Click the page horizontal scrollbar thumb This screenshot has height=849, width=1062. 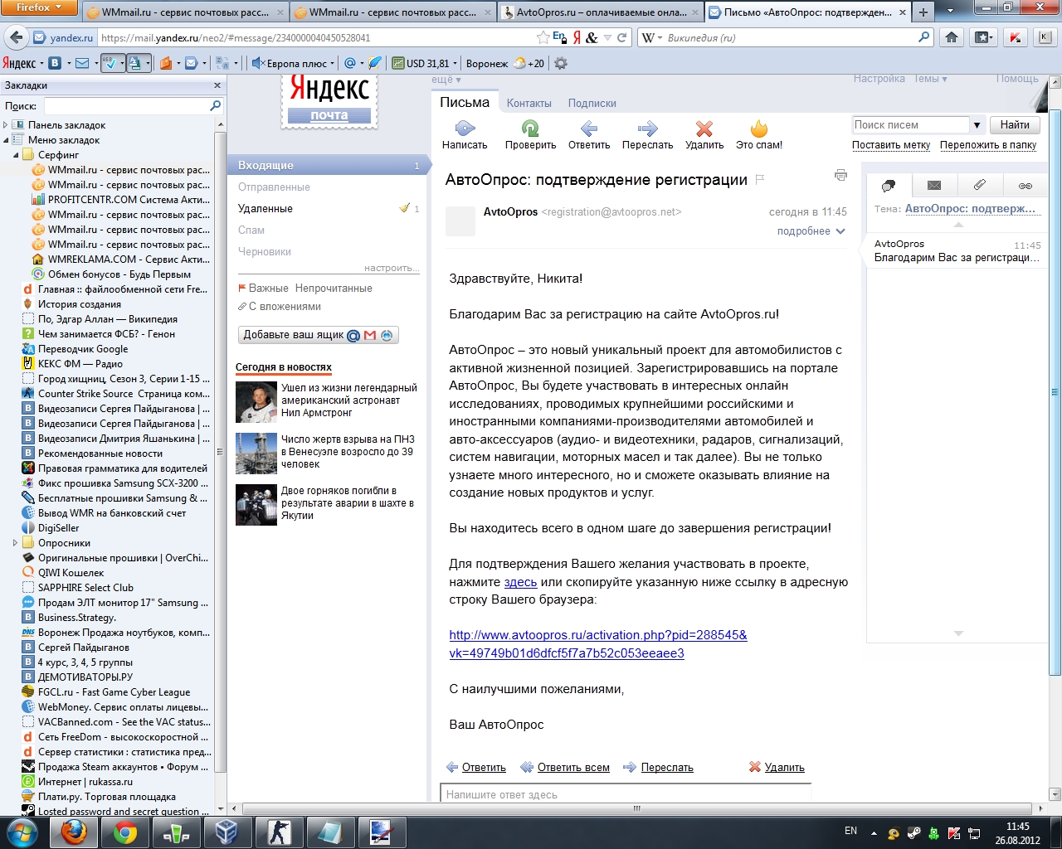click(637, 808)
